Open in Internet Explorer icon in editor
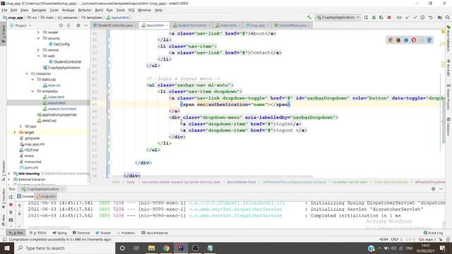452x254 pixels. coord(429,40)
